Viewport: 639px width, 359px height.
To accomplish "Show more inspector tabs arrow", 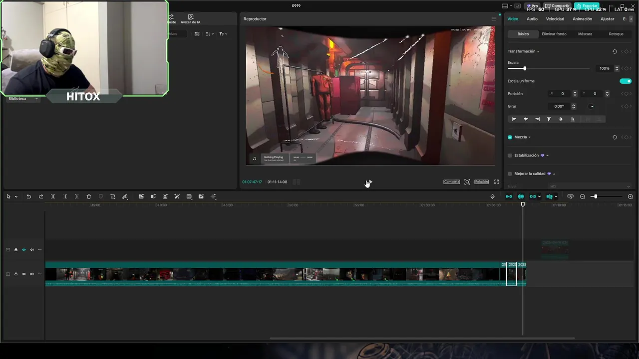I will pyautogui.click(x=631, y=19).
